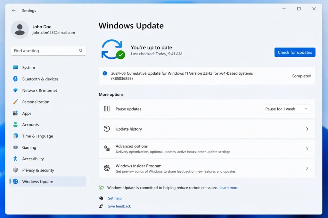This screenshot has width=328, height=218.
Task: Click the Pause updates label
Action: point(128,109)
